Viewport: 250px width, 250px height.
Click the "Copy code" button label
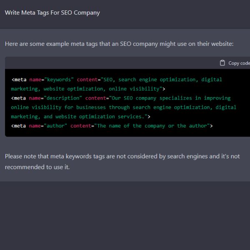239,63
